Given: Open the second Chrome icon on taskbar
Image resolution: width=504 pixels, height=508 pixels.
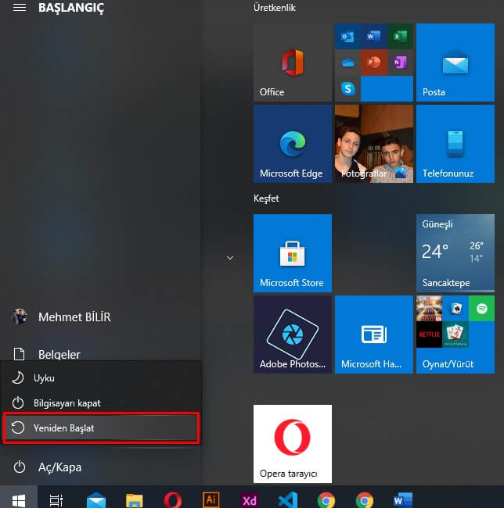Looking at the screenshot, I should coord(364,500).
